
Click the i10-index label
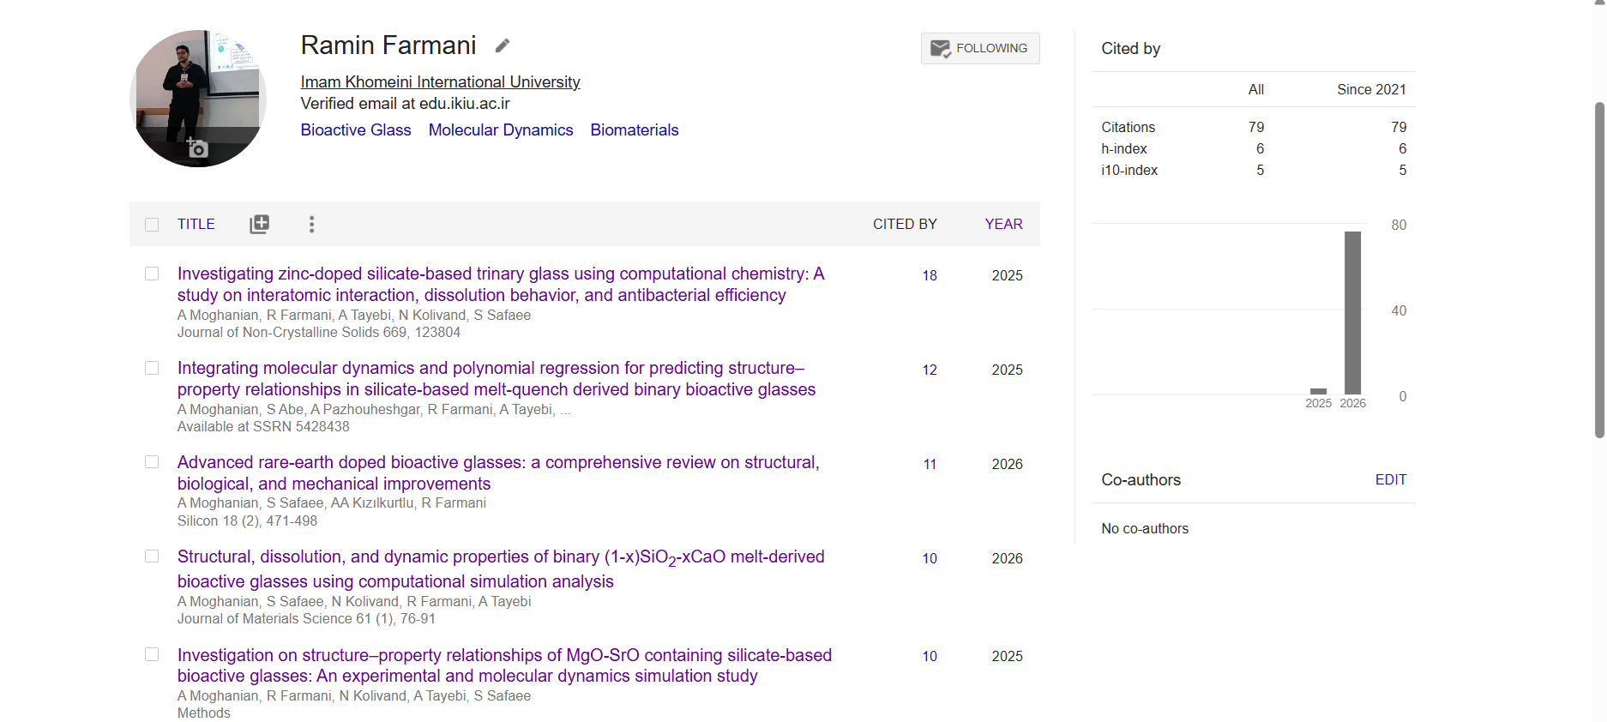coord(1129,170)
